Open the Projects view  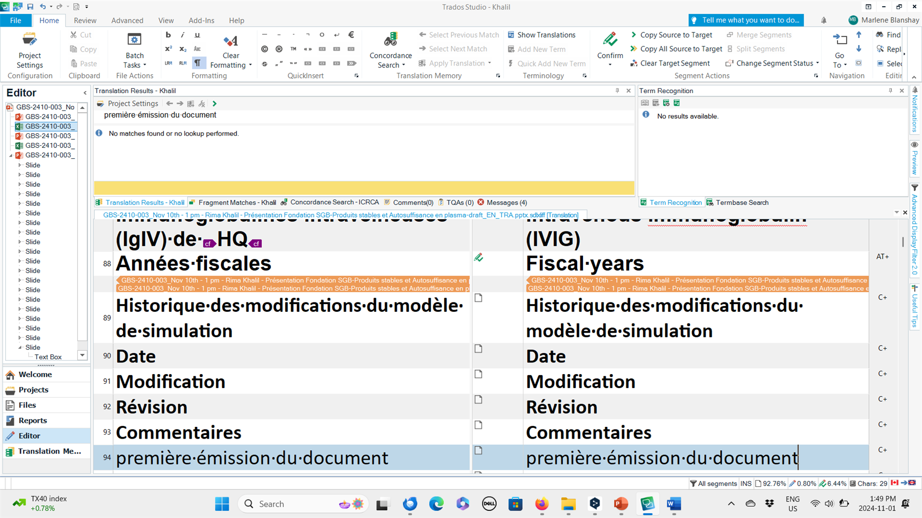click(x=46, y=390)
